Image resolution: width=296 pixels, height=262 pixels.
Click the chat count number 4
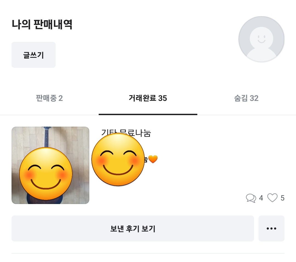click(x=261, y=198)
